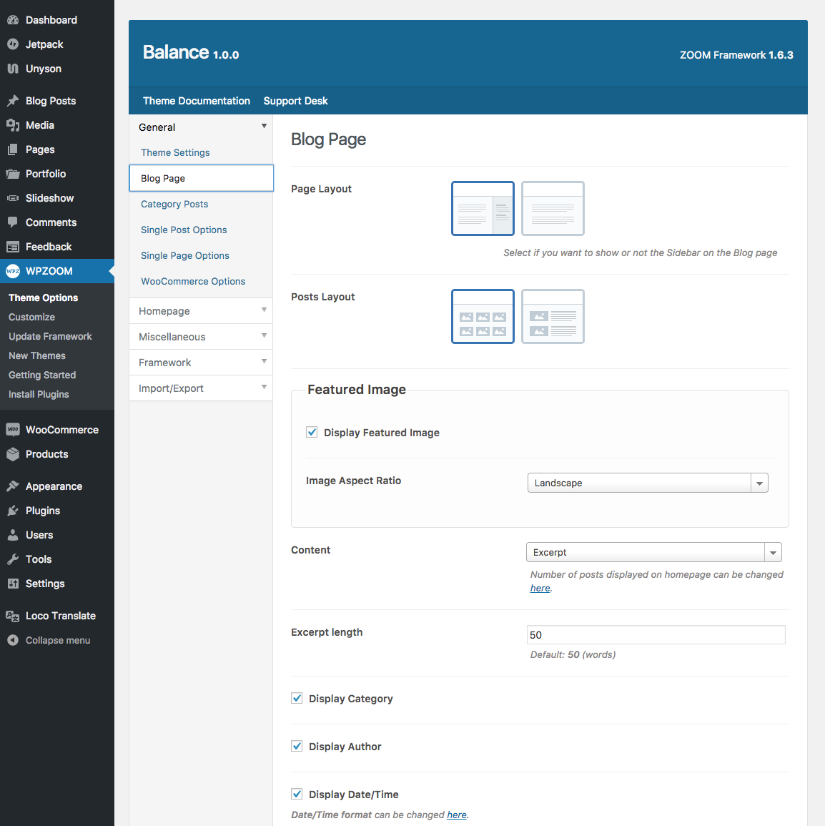825x826 pixels.
Task: Select page layout with sidebar
Action: [x=483, y=209]
